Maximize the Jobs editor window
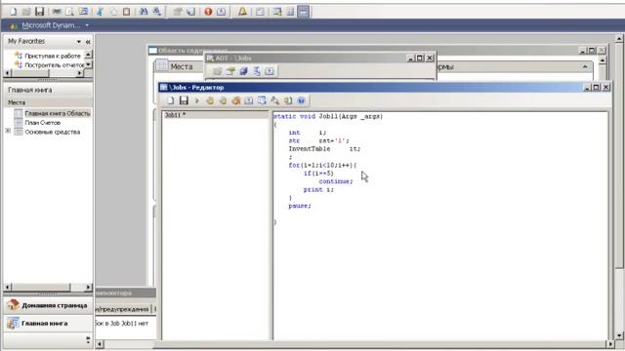Image resolution: width=625 pixels, height=351 pixels. point(597,87)
